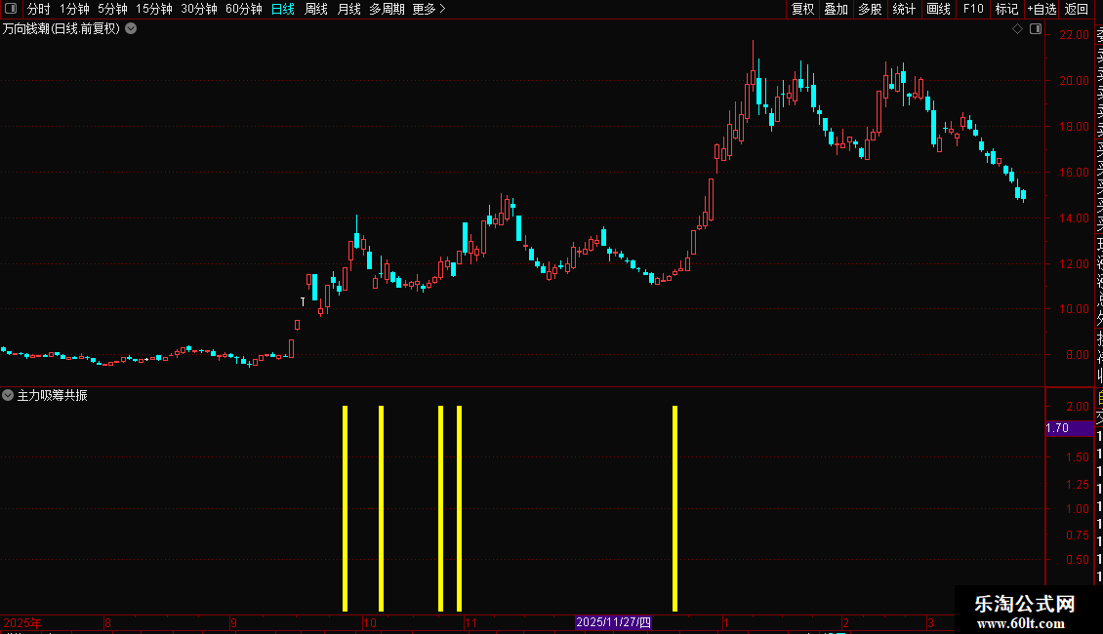Switch to 周线 weekly chart
1103x634 pixels.
pos(316,9)
